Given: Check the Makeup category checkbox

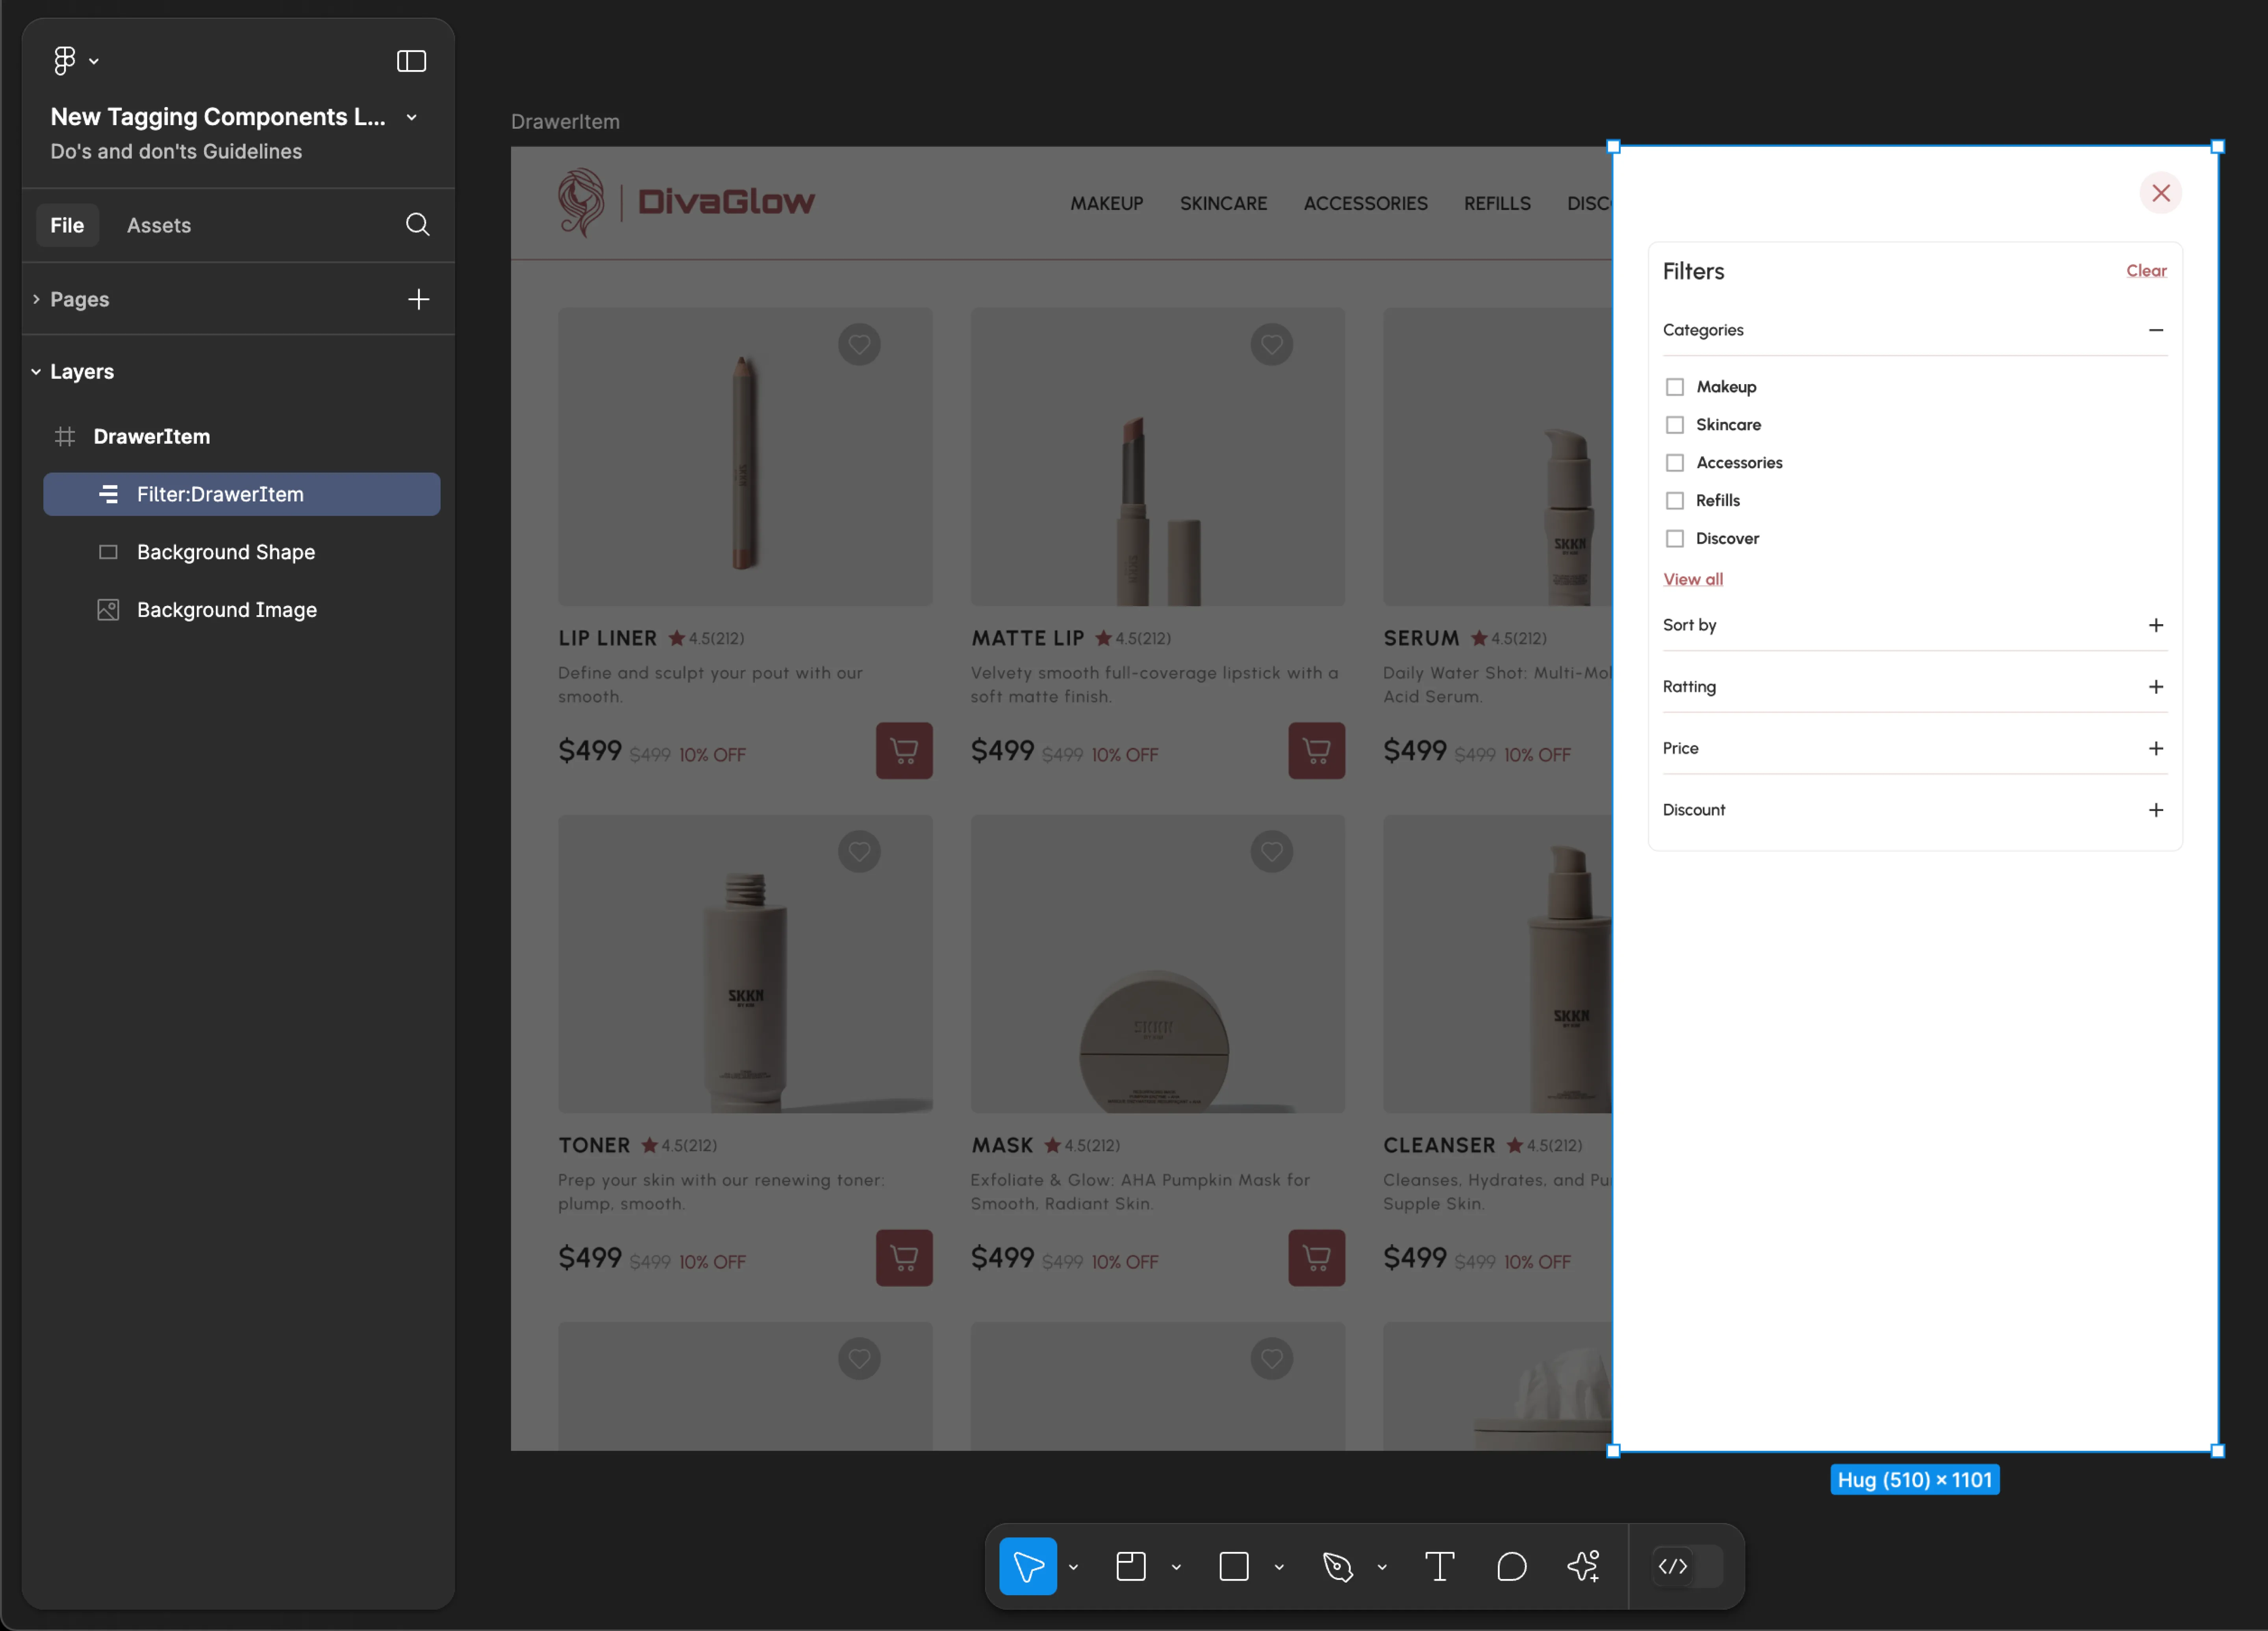Looking at the screenshot, I should tap(1675, 387).
